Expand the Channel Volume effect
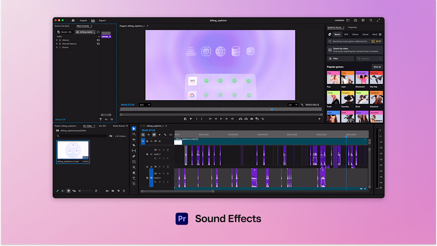 coord(57,44)
